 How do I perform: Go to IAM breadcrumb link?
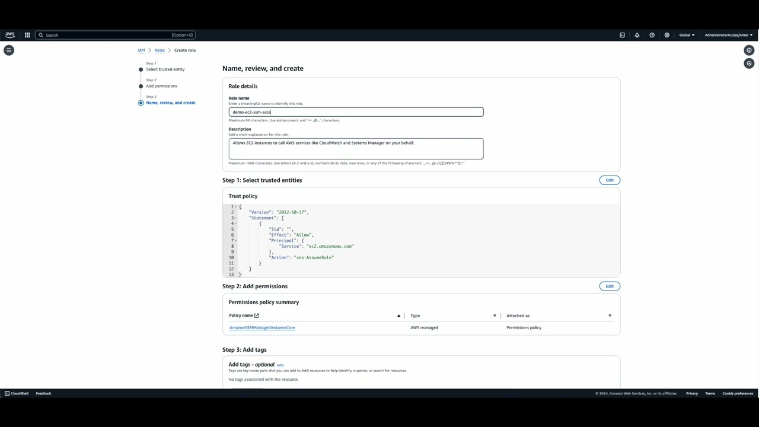(x=141, y=50)
